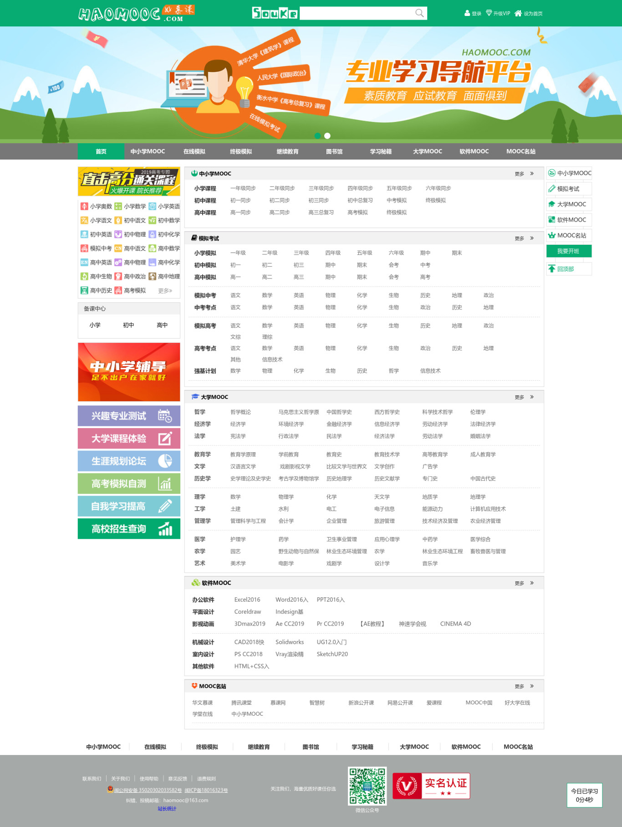Open footer nav 终极模拟 link
The height and width of the screenshot is (827, 622).
tap(207, 747)
